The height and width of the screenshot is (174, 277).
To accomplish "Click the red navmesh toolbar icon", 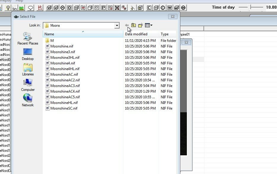I will [x=40, y=8].
